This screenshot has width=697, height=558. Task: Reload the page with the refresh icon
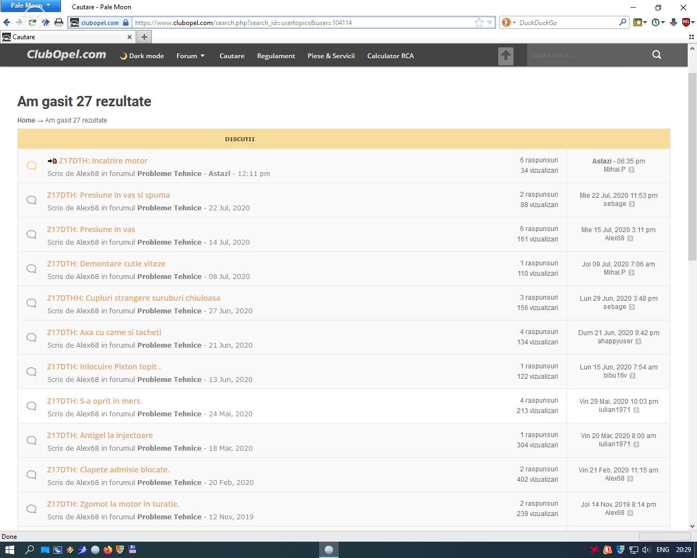[33, 22]
